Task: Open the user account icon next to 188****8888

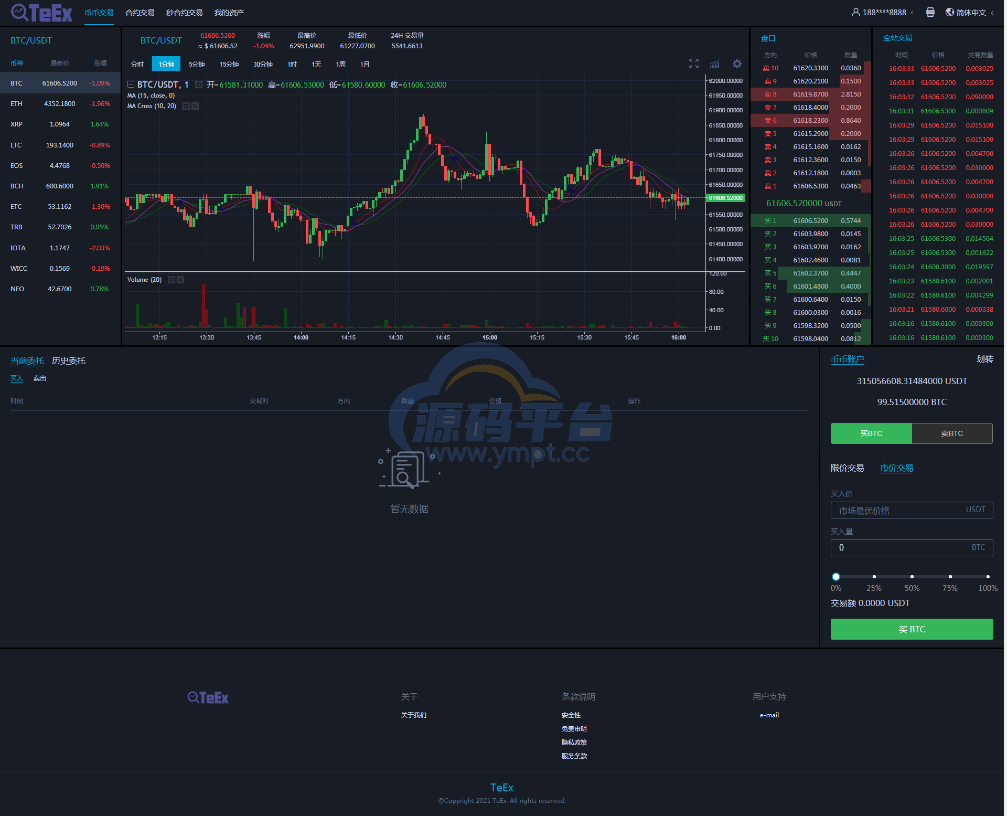Action: click(x=855, y=12)
